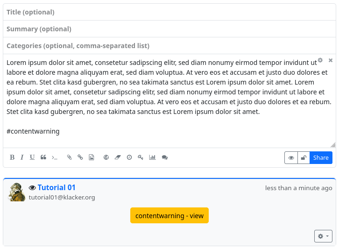
Task: Insert a code block
Action: click(x=55, y=157)
